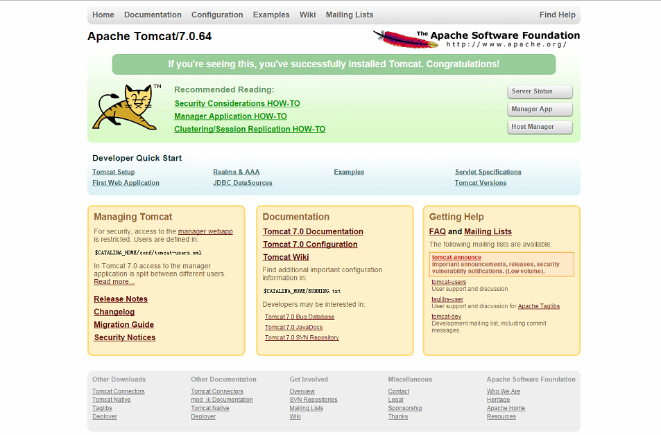661x435 pixels.
Task: Open the Manager App button
Action: [x=540, y=109]
